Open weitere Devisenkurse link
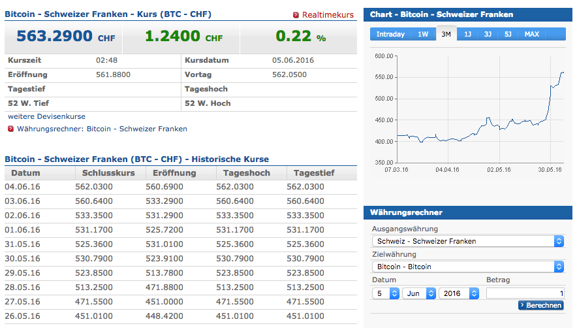 pos(47,116)
